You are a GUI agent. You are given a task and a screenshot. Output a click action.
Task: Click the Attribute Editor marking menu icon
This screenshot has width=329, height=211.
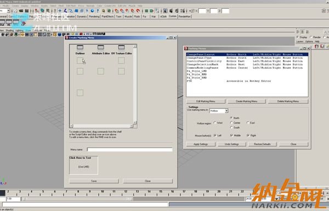tap(101, 47)
